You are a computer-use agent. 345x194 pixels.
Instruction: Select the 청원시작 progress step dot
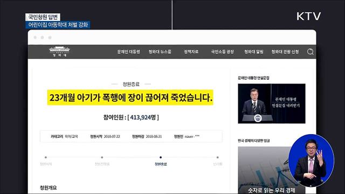pos(46,157)
